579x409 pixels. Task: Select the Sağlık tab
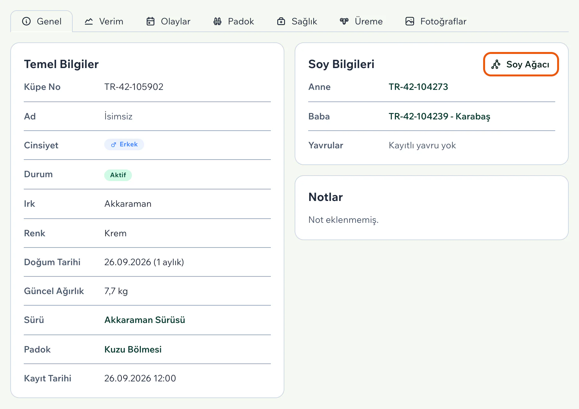click(297, 21)
